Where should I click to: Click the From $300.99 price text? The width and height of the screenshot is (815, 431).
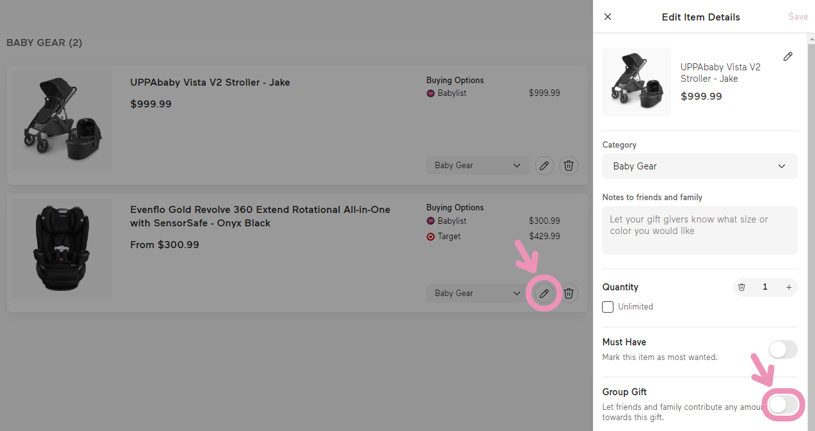tap(164, 245)
